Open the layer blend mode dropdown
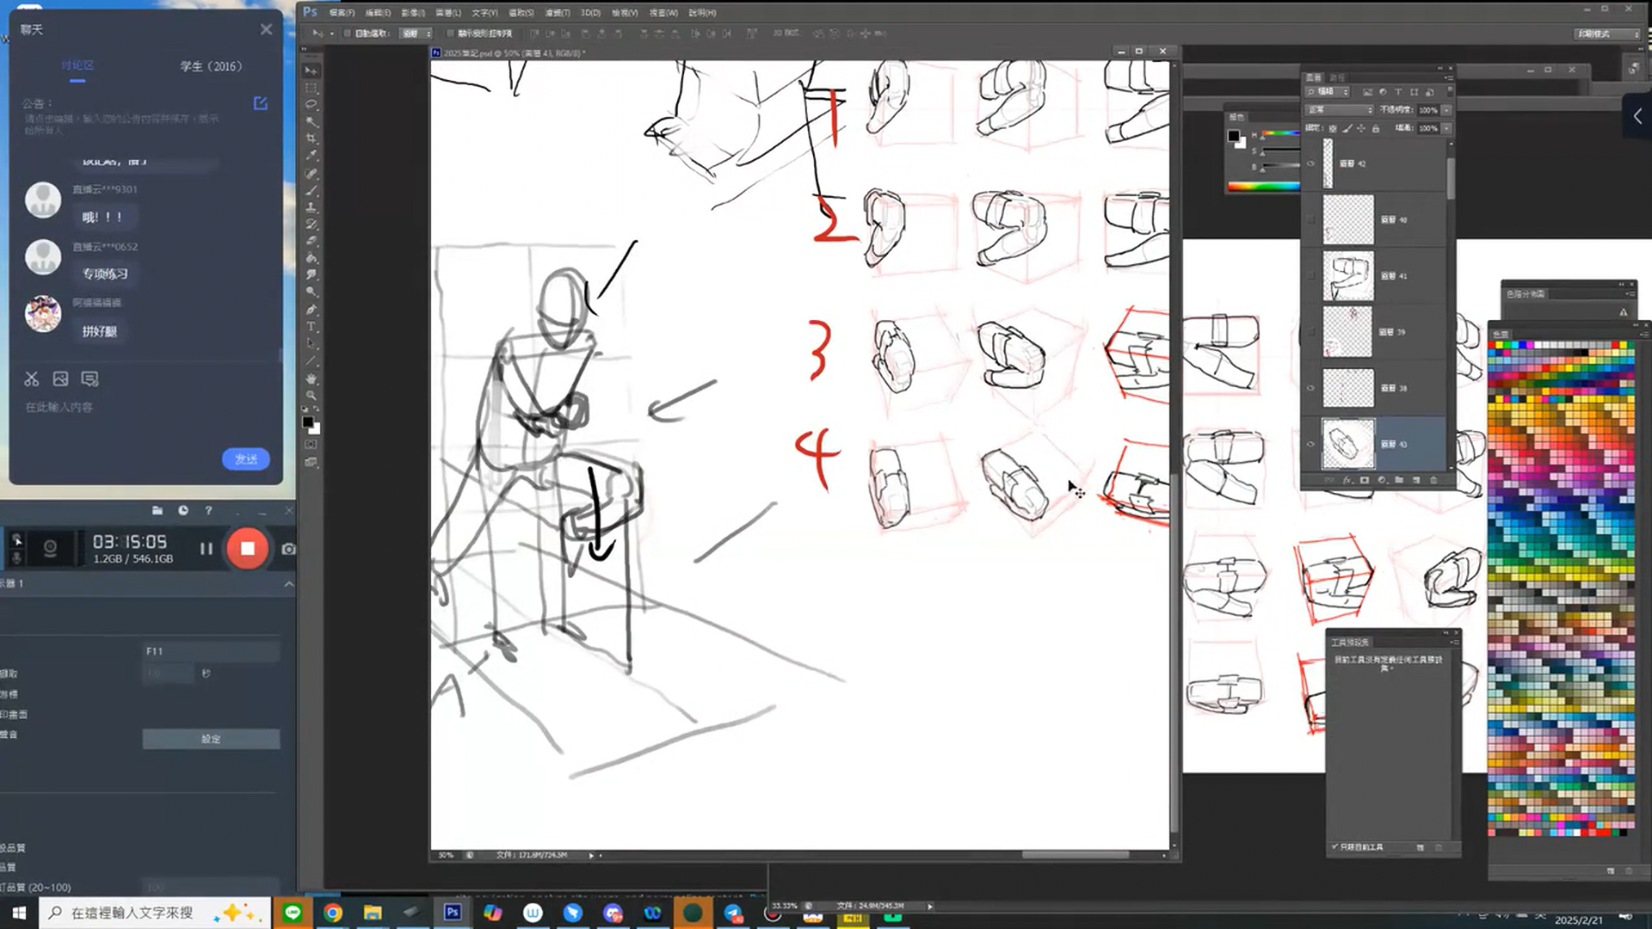This screenshot has width=1652, height=929. (1339, 110)
